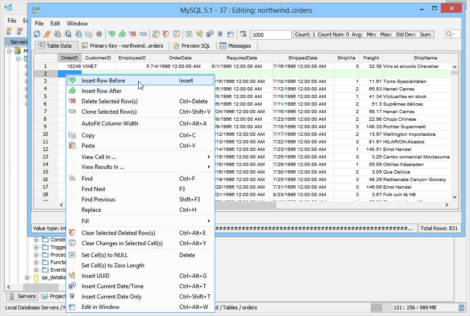
Task: Click Insert Row Before toolbar icon
Action: [112, 34]
